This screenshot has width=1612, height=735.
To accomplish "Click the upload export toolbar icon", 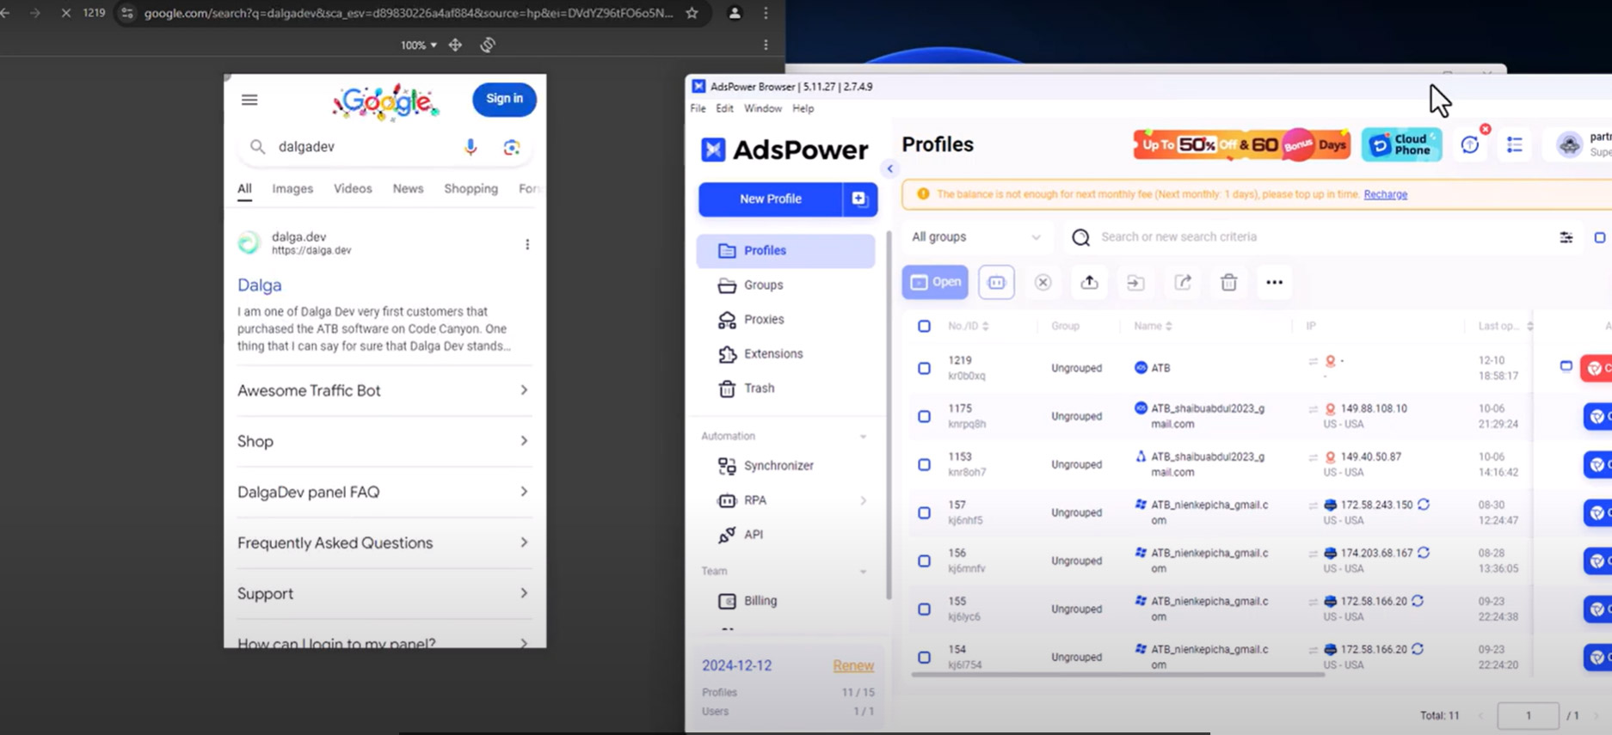I will [1089, 282].
